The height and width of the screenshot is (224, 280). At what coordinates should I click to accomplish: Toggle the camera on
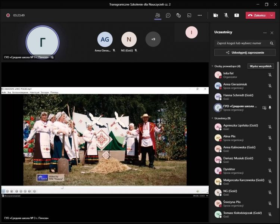point(215,15)
